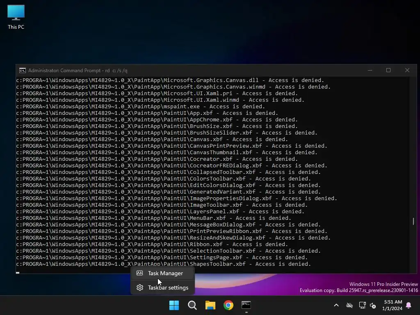The image size is (420, 315).
Task: Close the Command Prompt window
Action: point(407,70)
